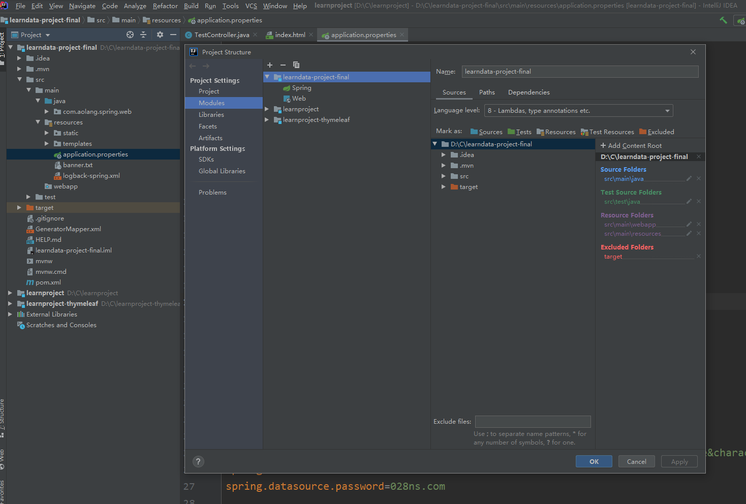The image size is (746, 504).
Task: Select pom.xml in Project panel
Action: [44, 282]
